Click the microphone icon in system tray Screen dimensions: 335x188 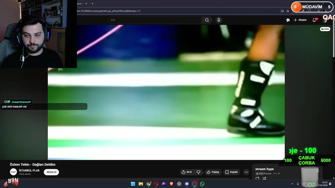(x=298, y=184)
